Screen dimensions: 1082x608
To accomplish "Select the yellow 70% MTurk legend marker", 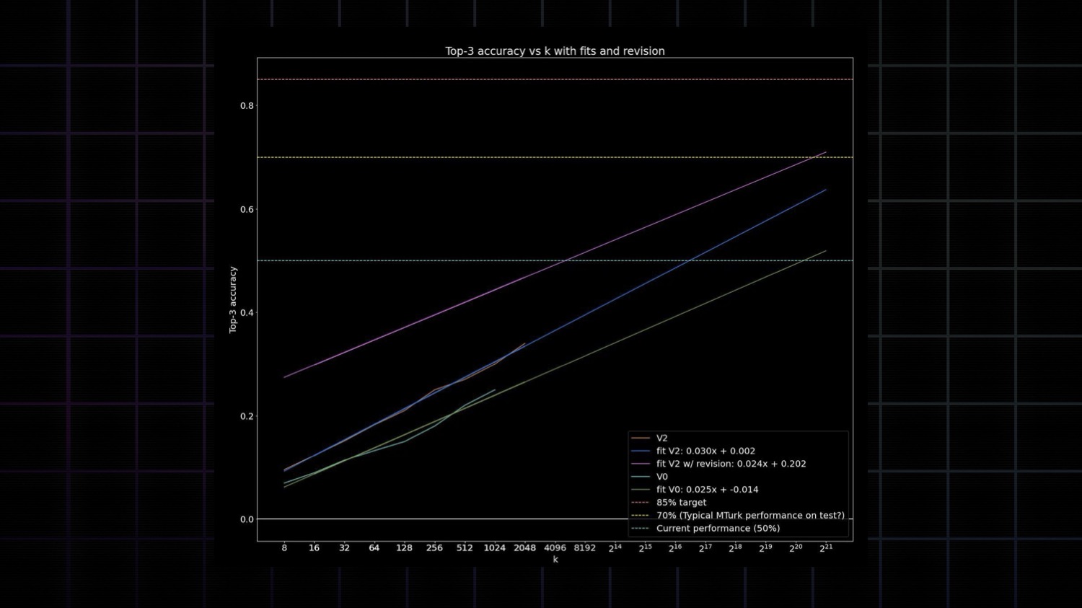I will tap(640, 516).
